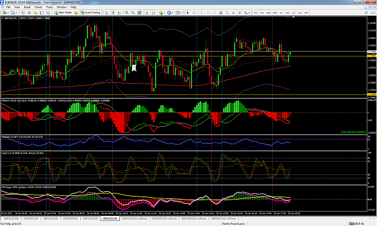This screenshot has height=226, width=377.
Task: Toggle chart shift from right border
Action: (153, 13)
